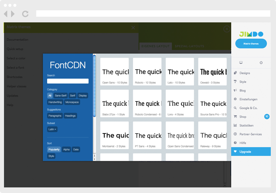
Task: Sort fonts by Style
Action: pyautogui.click(x=51, y=156)
